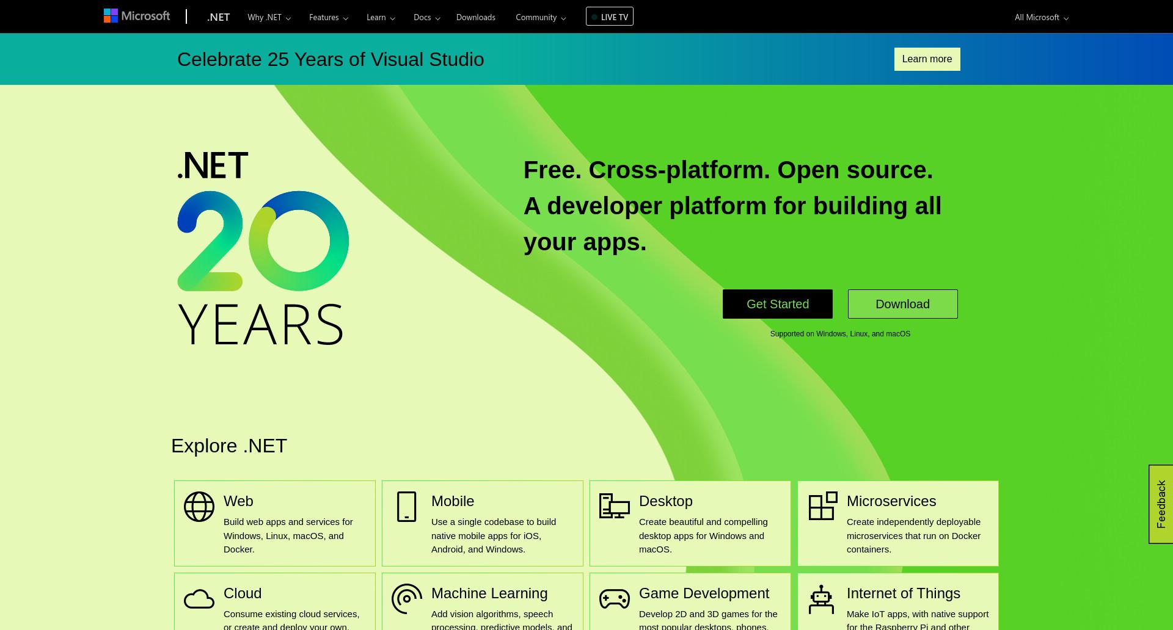1173x630 pixels.
Task: Click the Game Development controller icon
Action: [x=615, y=599]
